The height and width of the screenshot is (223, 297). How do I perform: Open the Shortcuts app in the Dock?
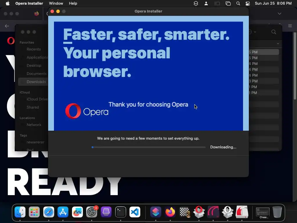click(156, 212)
